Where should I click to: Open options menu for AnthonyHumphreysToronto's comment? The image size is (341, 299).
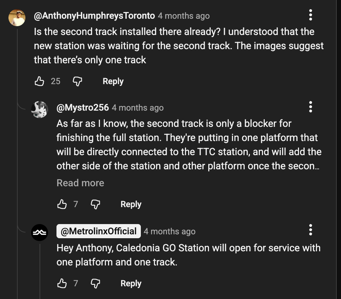(311, 15)
